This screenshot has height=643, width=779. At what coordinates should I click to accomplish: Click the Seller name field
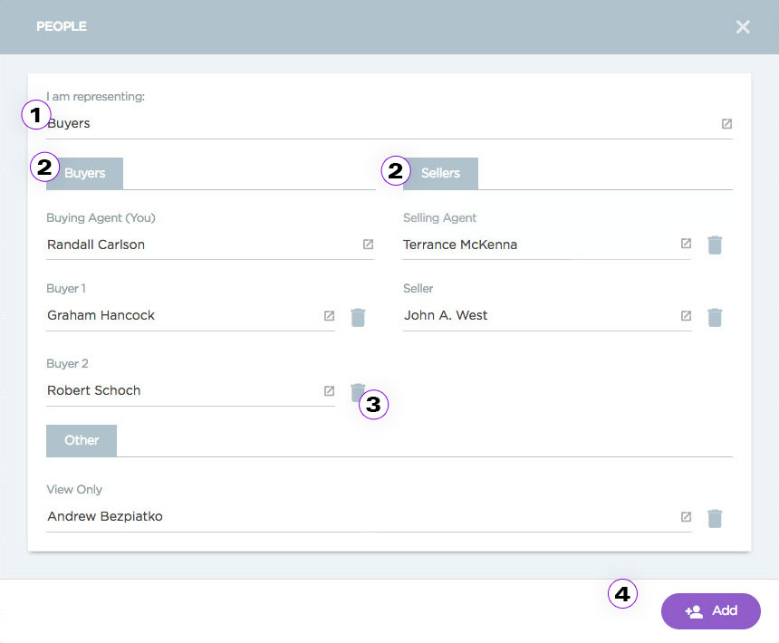[x=534, y=316]
